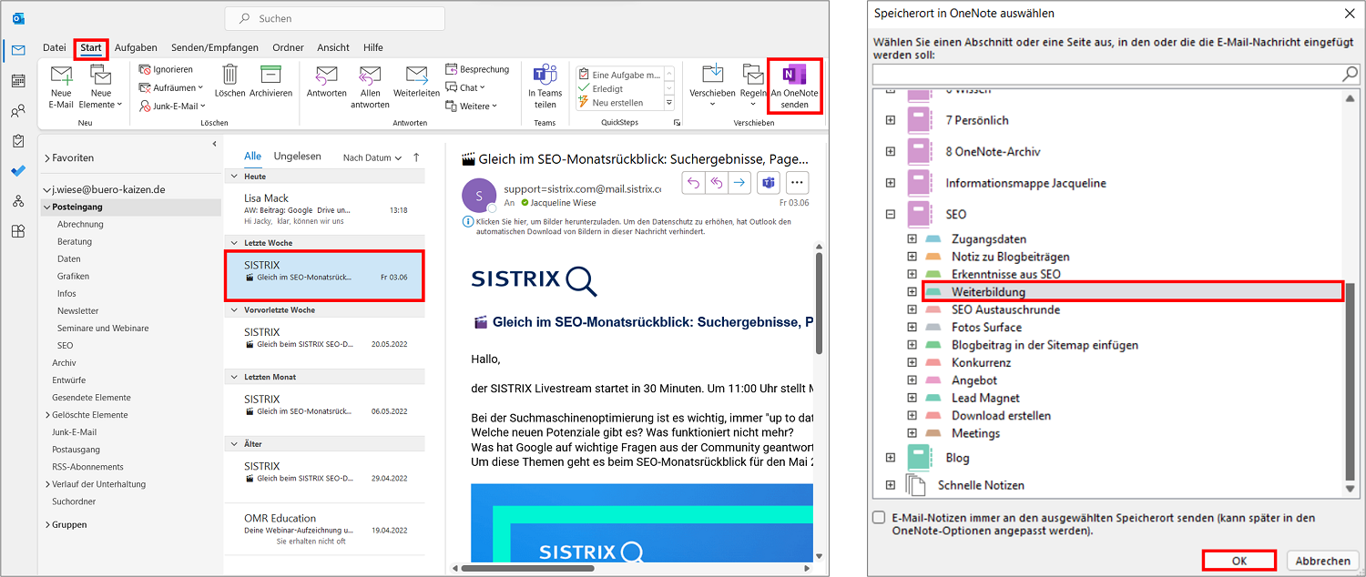
Task: Open the Lisa Mack email
Action: (x=324, y=209)
